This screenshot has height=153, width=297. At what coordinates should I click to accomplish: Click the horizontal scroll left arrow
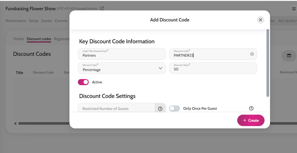coord(15,124)
